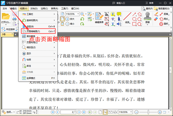The width and height of the screenshot is (173, 116).
Task: Select the pentagon polygon shape tool
Action: [139, 19]
